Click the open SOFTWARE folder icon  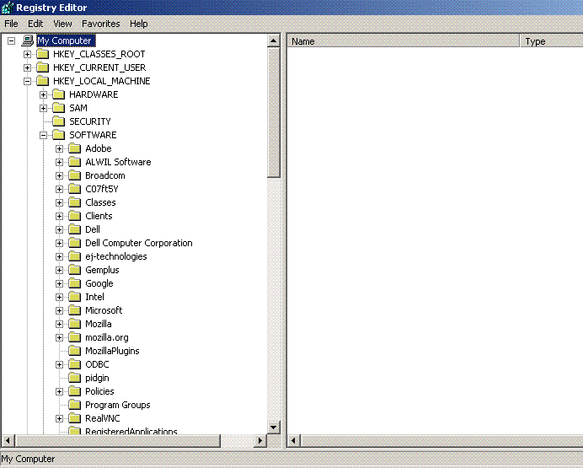[x=59, y=135]
